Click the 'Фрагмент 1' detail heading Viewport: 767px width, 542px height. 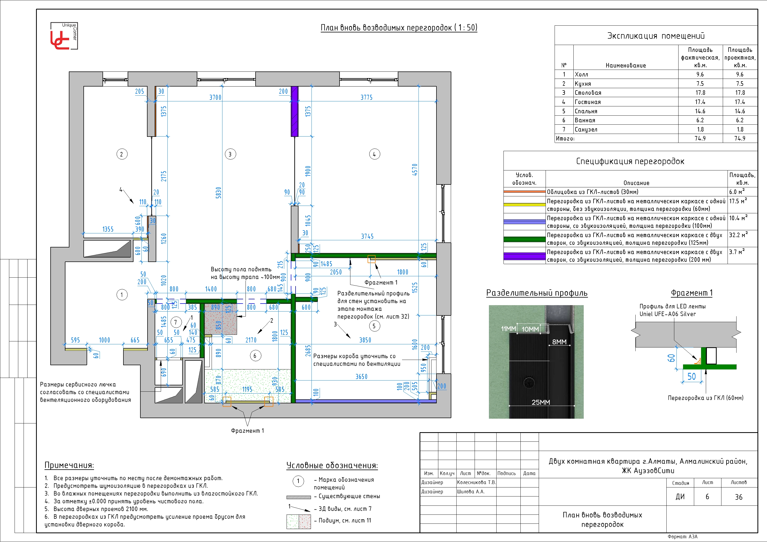point(692,293)
